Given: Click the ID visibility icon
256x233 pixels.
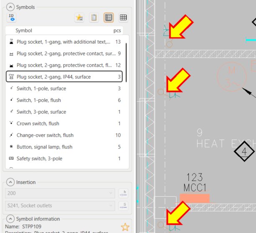Looking at the screenshot, I should pos(11,17).
